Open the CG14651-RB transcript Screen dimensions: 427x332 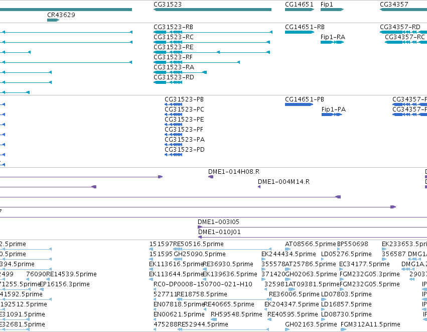pos(300,32)
